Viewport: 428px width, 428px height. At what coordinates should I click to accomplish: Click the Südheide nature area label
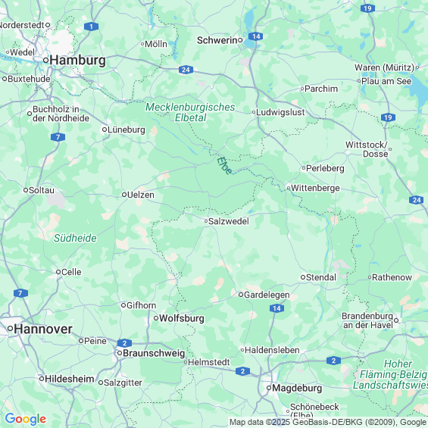(75, 238)
